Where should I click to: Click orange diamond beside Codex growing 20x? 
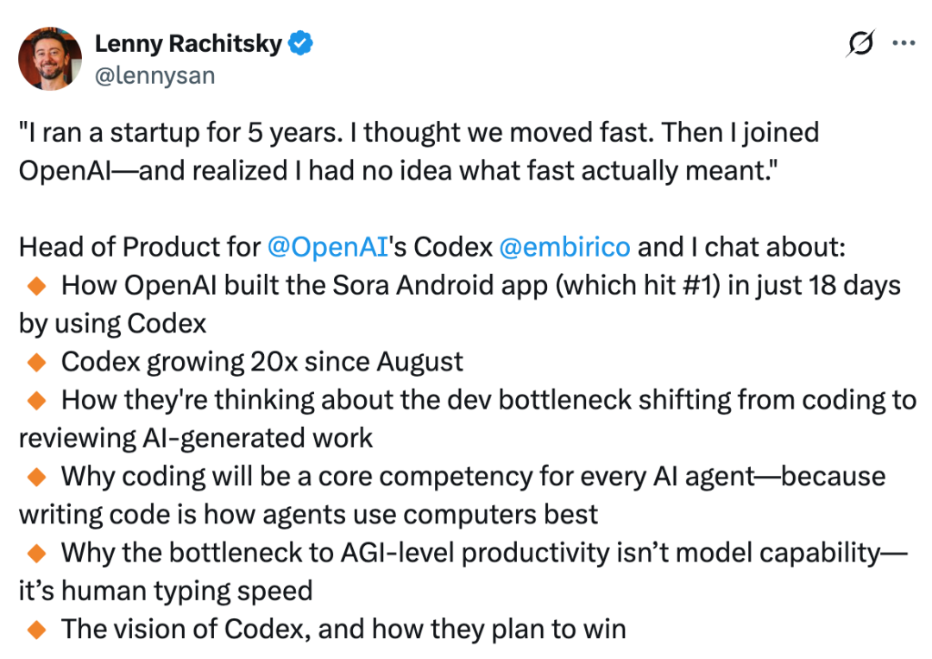pos(37,362)
